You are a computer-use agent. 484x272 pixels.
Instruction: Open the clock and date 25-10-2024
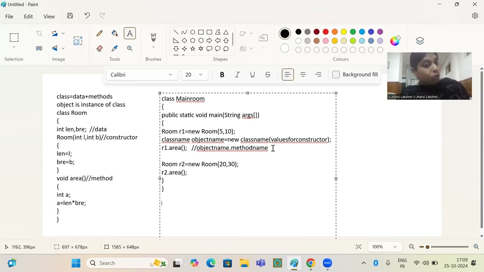pyautogui.click(x=456, y=263)
